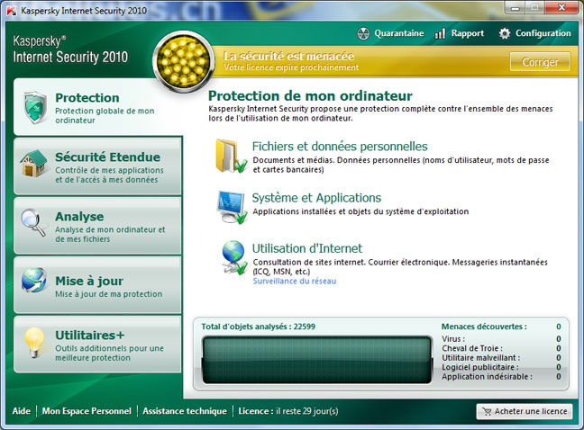Click the Application indésirable row
Screen dimensions: 584x430
click(x=501, y=377)
